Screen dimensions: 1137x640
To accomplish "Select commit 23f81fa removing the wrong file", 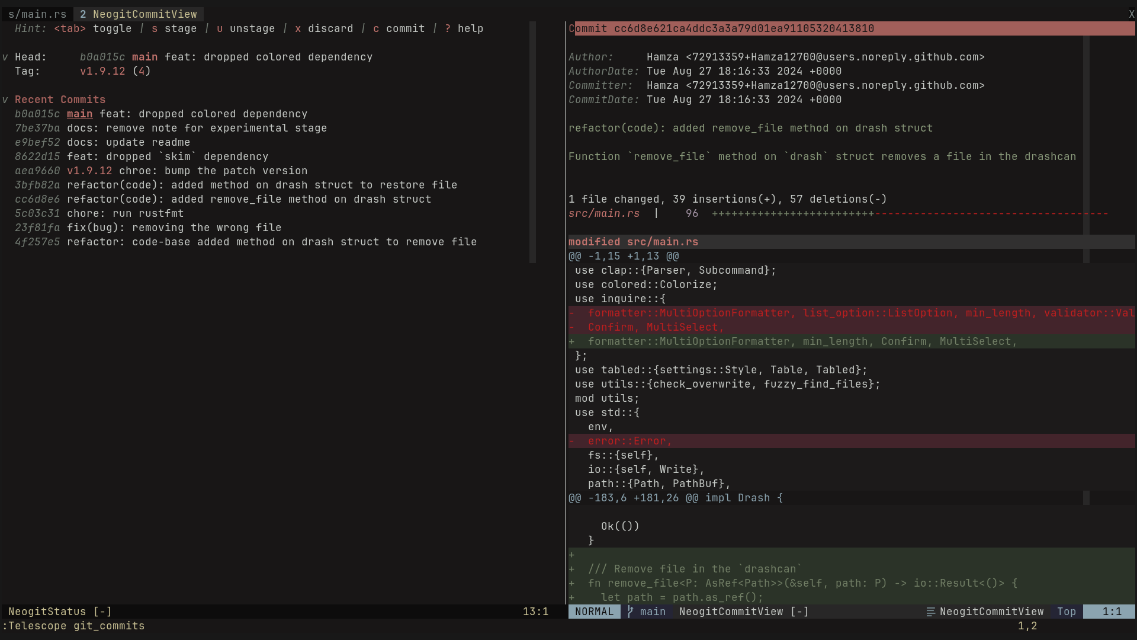I will [x=148, y=228].
